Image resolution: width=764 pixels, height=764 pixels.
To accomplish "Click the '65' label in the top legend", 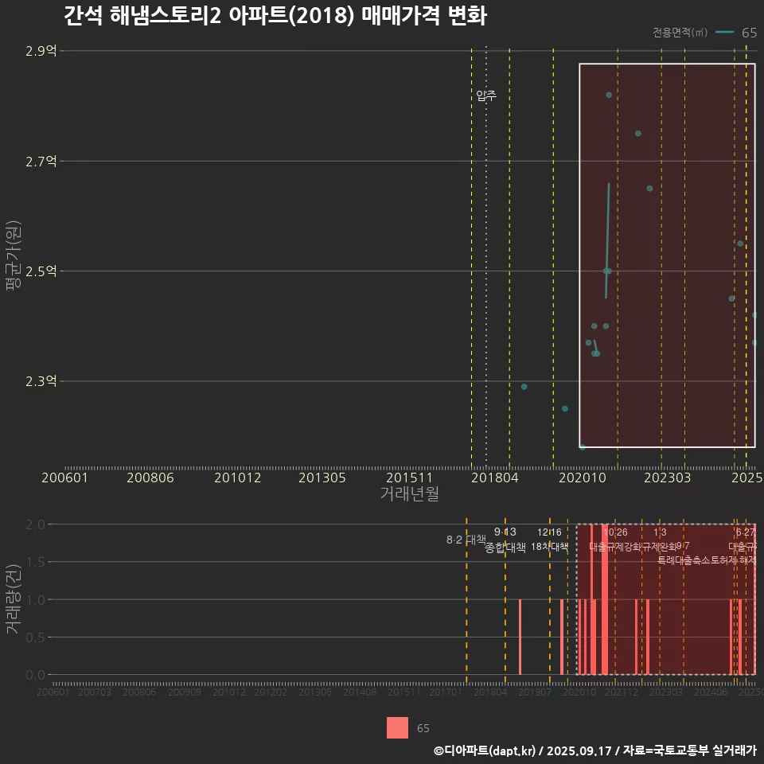I will tap(749, 33).
